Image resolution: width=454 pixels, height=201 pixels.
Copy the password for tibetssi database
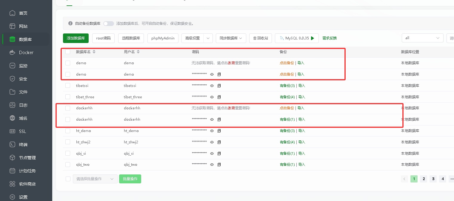(x=219, y=86)
